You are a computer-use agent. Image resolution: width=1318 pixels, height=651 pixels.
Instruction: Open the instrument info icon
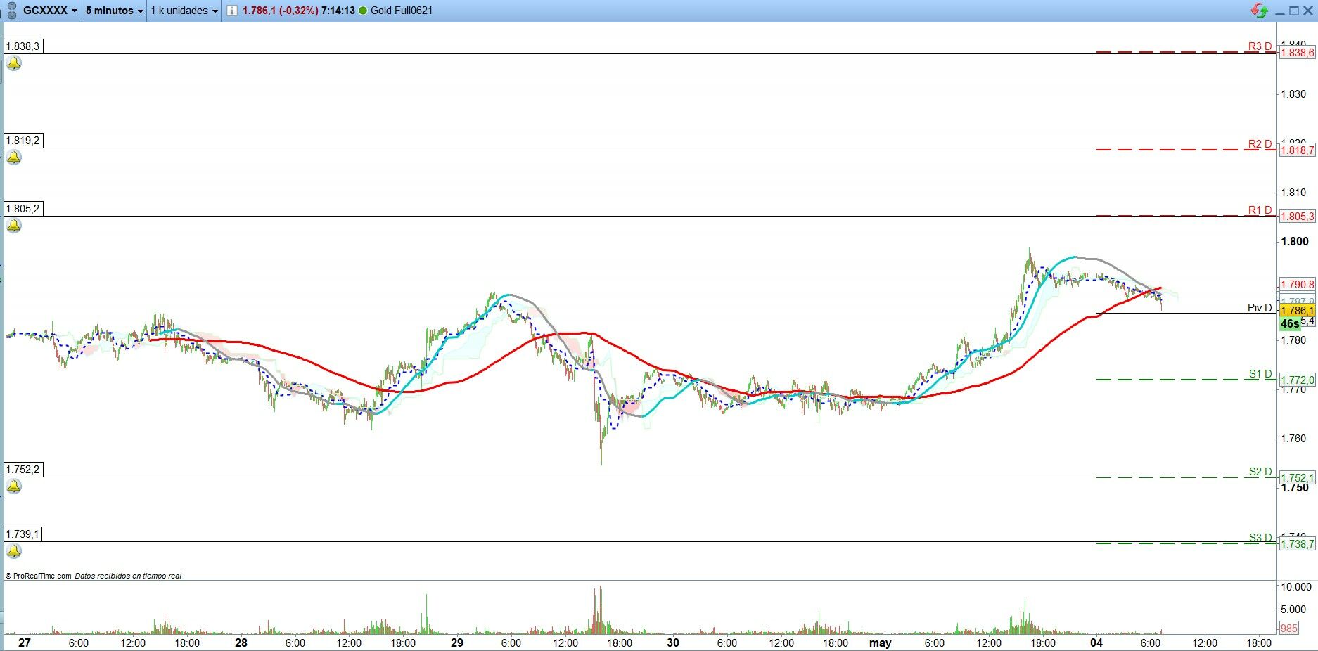(x=232, y=11)
